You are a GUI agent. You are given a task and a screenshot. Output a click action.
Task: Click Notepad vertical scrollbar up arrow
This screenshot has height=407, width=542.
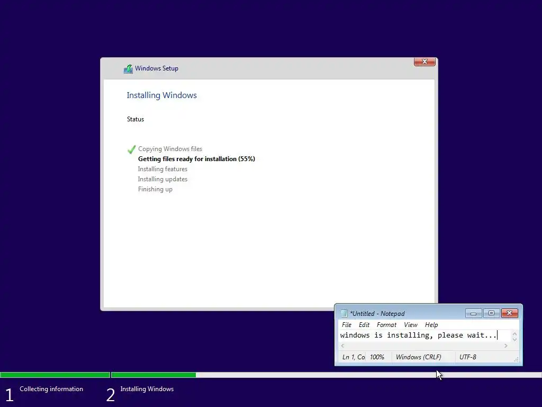click(514, 334)
